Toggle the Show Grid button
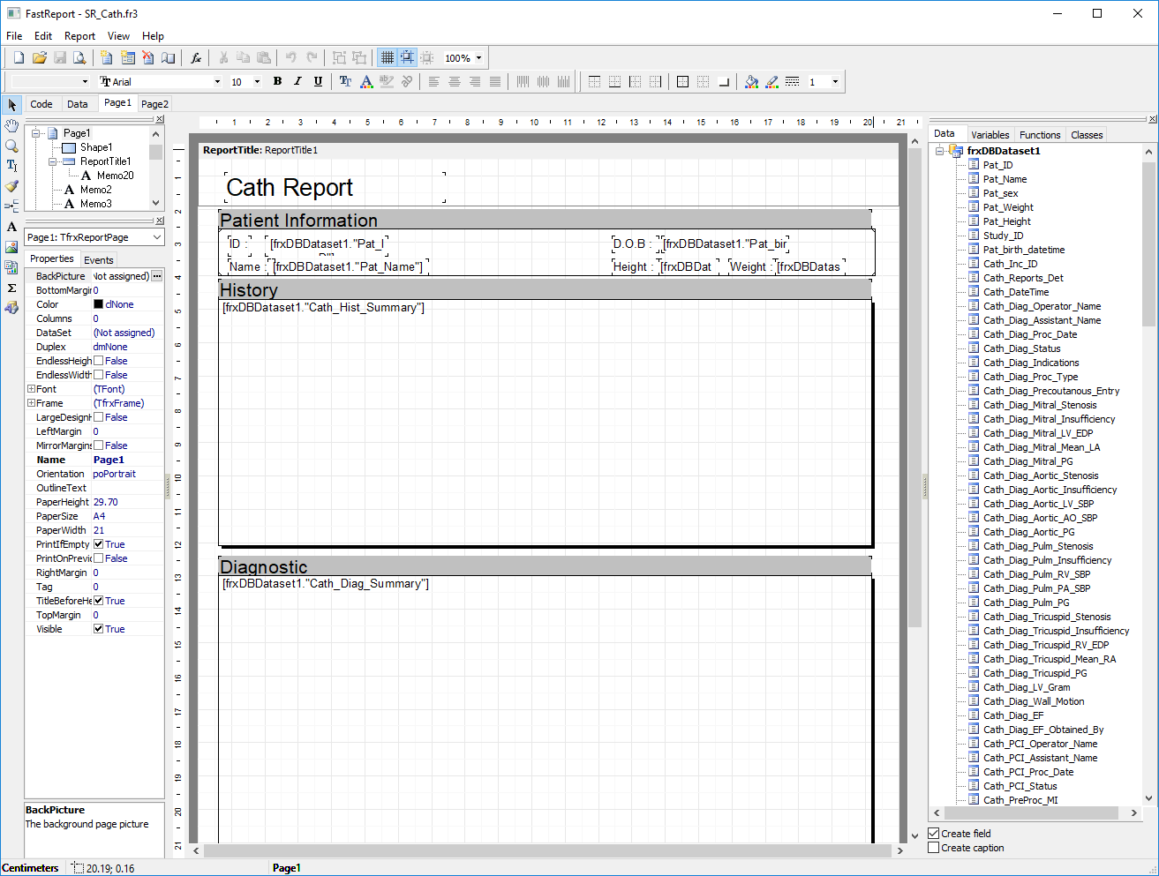This screenshot has width=1159, height=876. (387, 58)
